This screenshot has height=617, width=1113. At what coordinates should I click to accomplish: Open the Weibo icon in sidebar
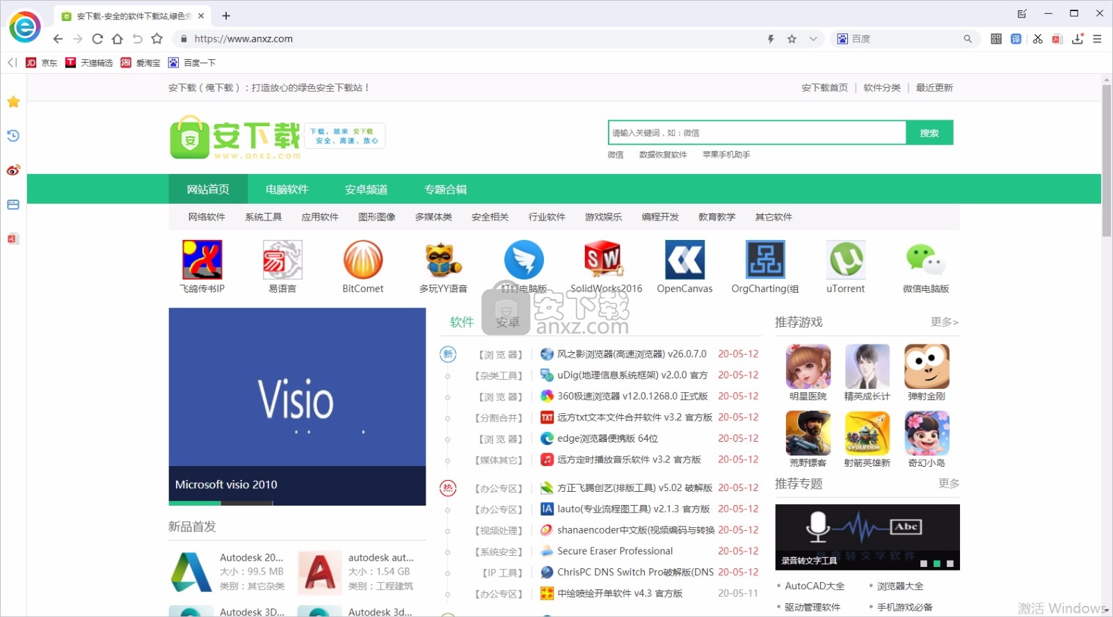(x=13, y=170)
